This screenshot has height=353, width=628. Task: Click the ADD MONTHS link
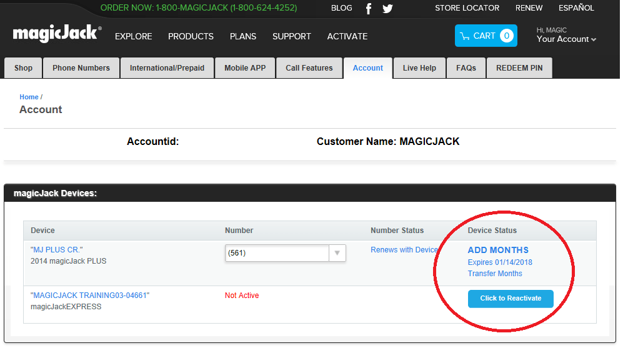click(498, 250)
